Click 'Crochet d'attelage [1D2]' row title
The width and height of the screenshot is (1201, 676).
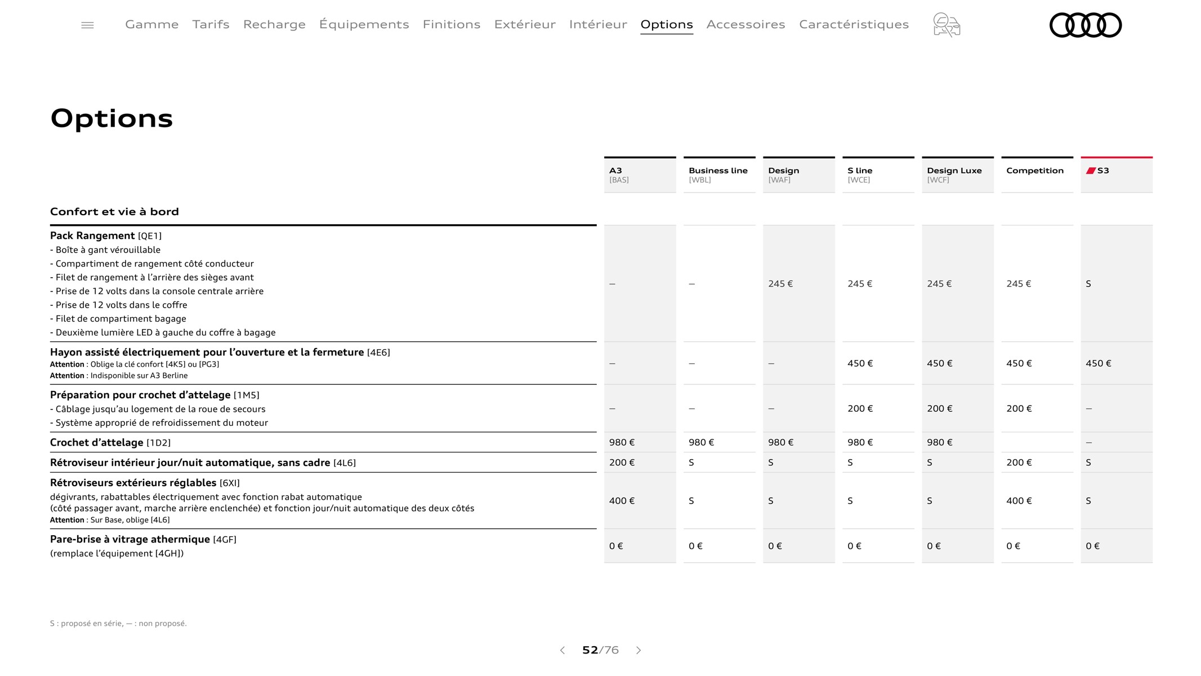(110, 443)
